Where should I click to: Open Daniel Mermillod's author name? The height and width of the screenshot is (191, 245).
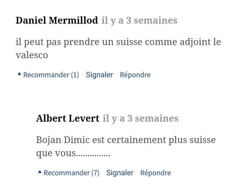pyautogui.click(x=57, y=21)
